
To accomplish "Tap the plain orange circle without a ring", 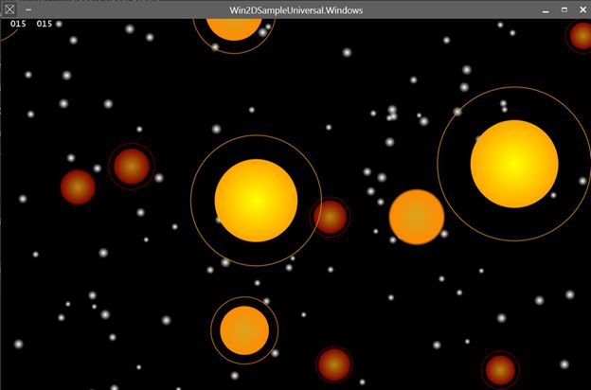I will click(x=417, y=217).
